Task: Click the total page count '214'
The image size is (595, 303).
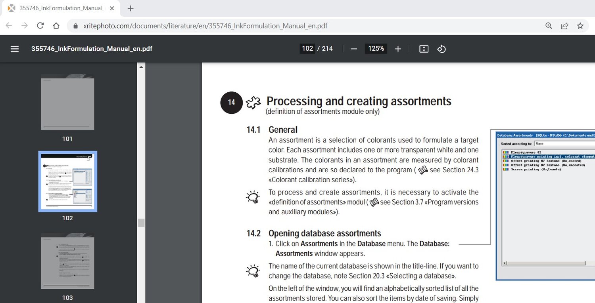Action: [x=327, y=49]
